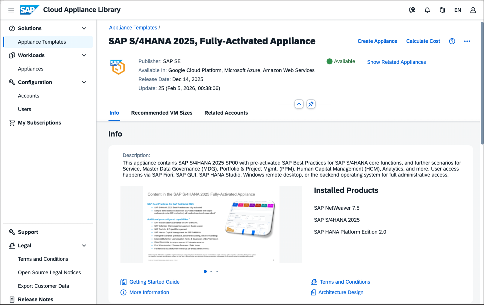Open the hamburger navigation menu
Screen dimensions: 484x305
(11, 10)
